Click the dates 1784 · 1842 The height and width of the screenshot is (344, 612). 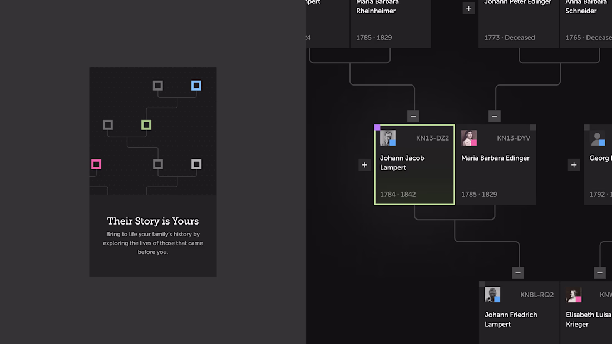pyautogui.click(x=398, y=195)
